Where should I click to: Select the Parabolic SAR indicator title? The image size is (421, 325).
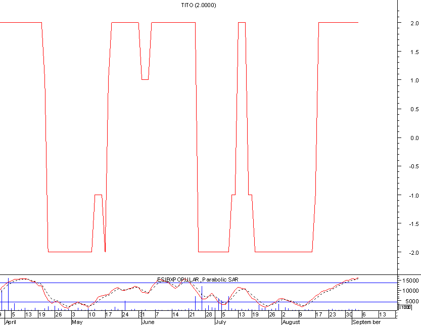pos(220,280)
